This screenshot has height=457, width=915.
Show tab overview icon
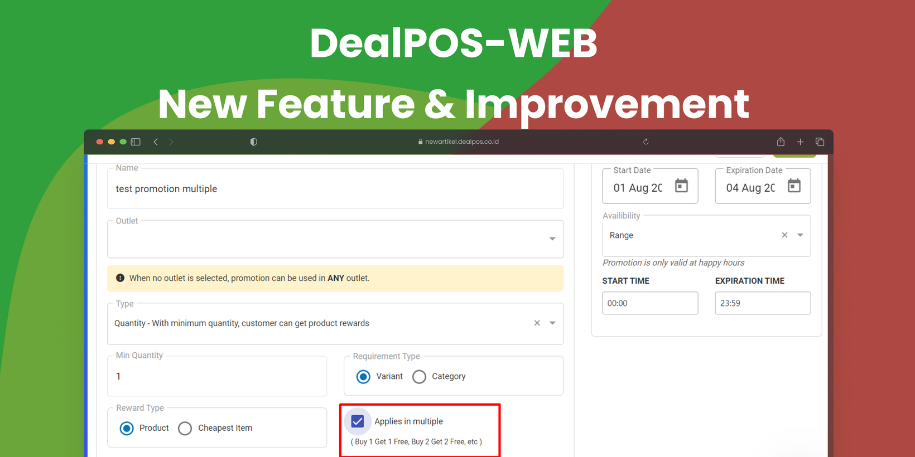[820, 142]
